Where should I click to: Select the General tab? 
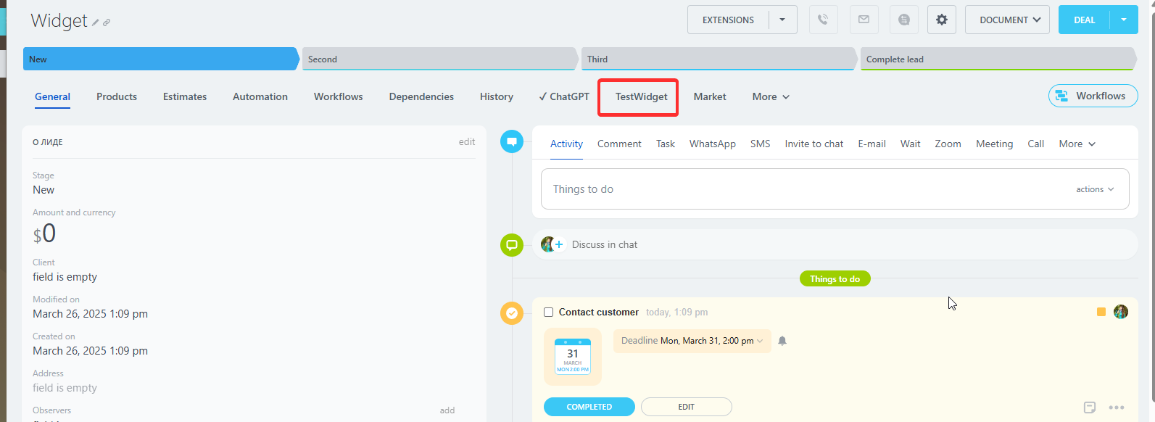[52, 96]
